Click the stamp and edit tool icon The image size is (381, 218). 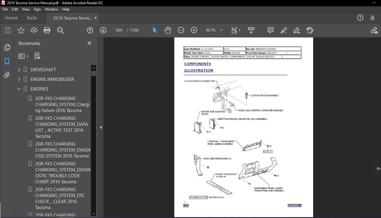310,30
